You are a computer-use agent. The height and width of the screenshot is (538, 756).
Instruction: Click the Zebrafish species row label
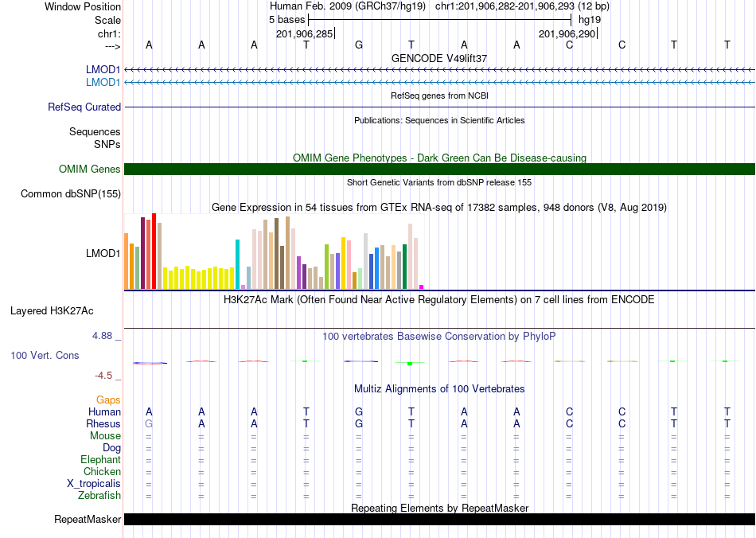click(99, 495)
